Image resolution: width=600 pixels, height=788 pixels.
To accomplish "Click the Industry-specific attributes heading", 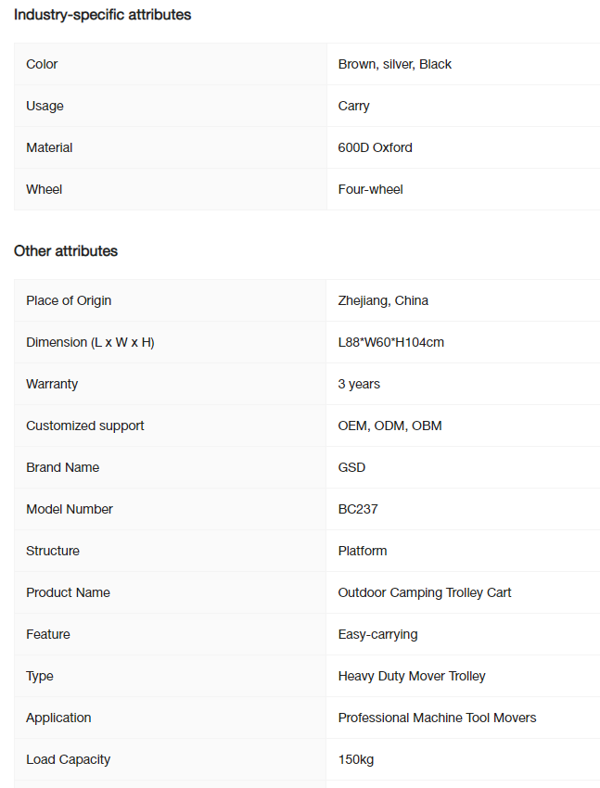I will [103, 15].
